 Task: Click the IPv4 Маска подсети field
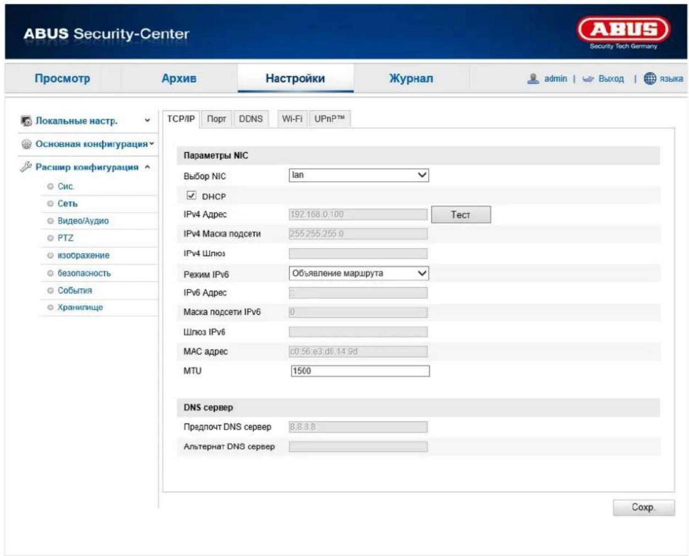(x=358, y=234)
